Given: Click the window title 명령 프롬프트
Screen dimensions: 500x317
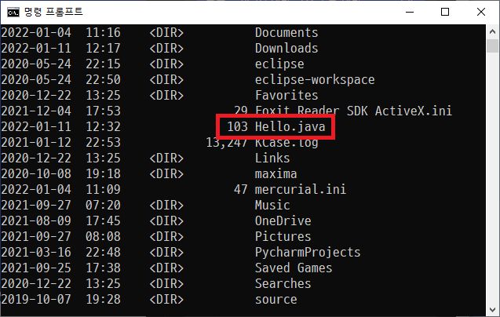Looking at the screenshot, I should (x=53, y=12).
